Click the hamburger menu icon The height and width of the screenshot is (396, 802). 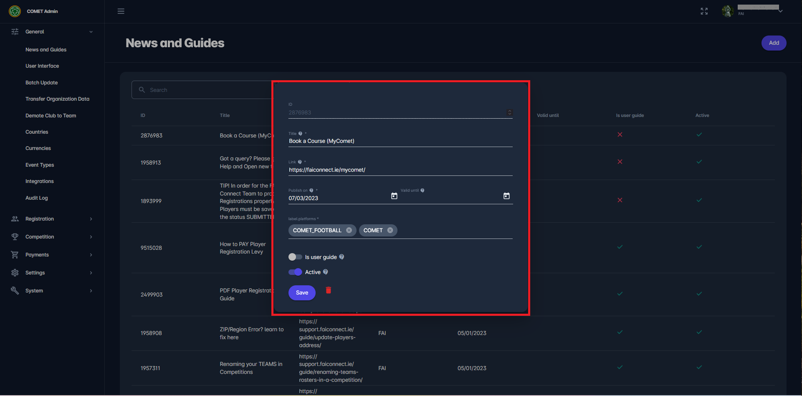(121, 11)
